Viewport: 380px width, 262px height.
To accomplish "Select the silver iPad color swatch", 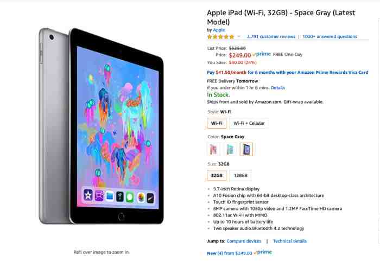I will click(x=230, y=149).
